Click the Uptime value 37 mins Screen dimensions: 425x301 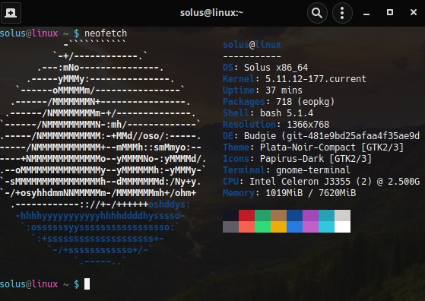pyautogui.click(x=284, y=90)
